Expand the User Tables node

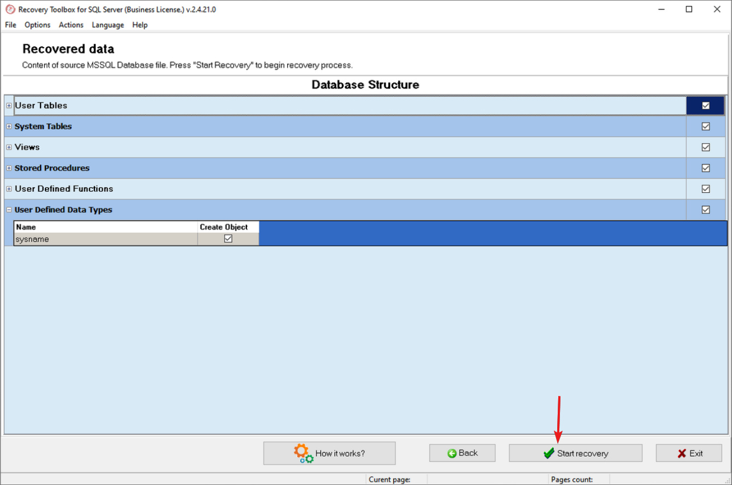(x=9, y=105)
